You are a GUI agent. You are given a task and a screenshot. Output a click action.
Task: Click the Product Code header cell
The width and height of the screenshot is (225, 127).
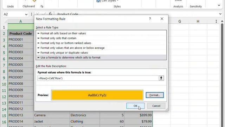(x=21, y=34)
